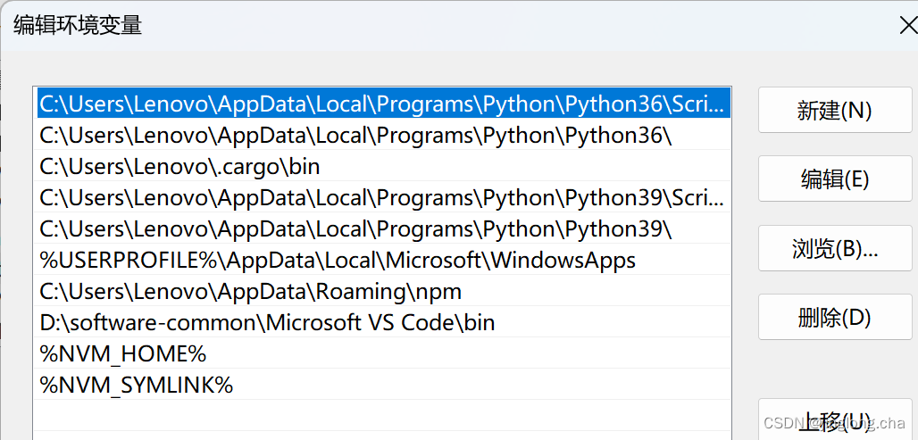The image size is (918, 440).
Task: Select the path entry ending in Python36\
Action: [x=383, y=135]
